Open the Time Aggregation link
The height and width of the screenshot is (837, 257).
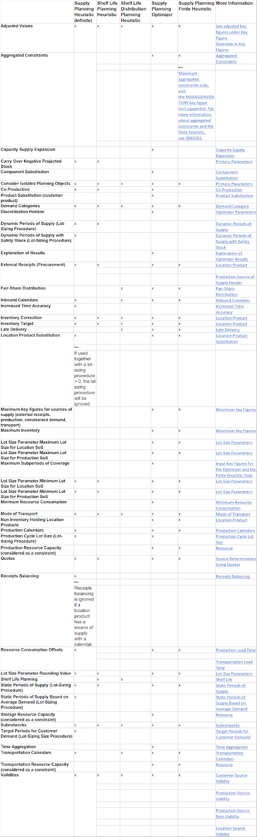(x=232, y=748)
